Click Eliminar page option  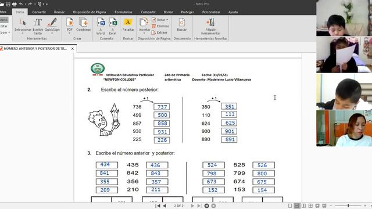160,26
